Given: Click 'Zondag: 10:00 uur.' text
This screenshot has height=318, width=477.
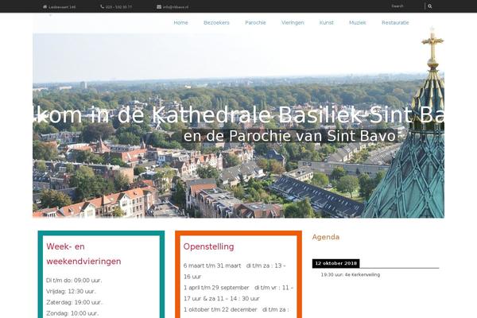Looking at the screenshot, I should point(72,313).
